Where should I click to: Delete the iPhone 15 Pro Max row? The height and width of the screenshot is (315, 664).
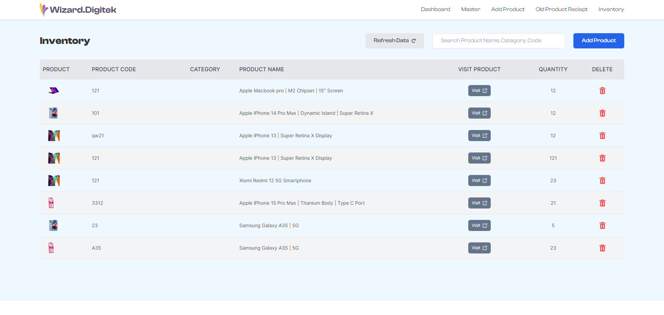click(602, 203)
